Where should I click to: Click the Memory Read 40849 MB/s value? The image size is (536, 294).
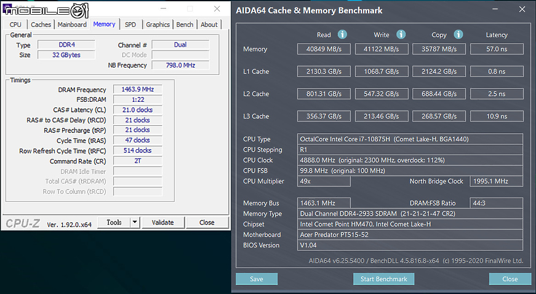click(x=324, y=48)
